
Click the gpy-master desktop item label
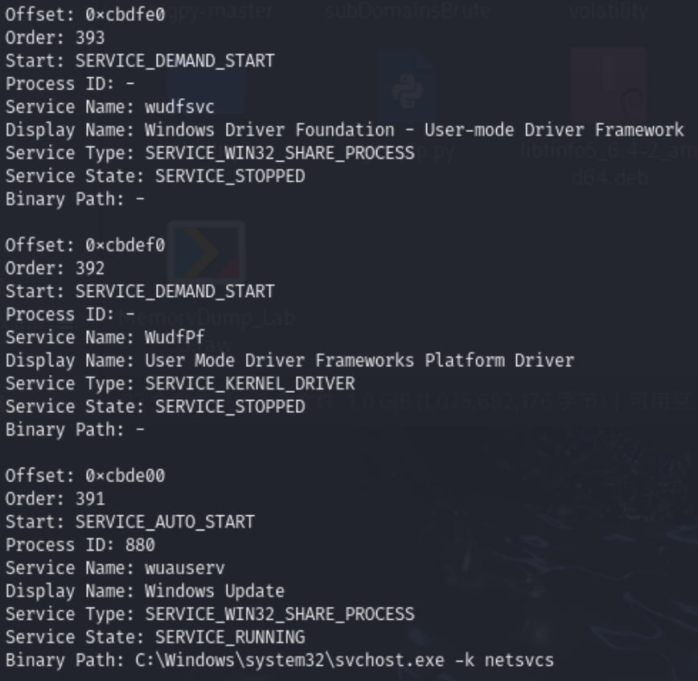[x=228, y=11]
